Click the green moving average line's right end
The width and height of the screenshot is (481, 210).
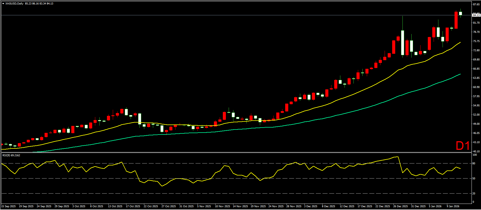(x=460, y=74)
